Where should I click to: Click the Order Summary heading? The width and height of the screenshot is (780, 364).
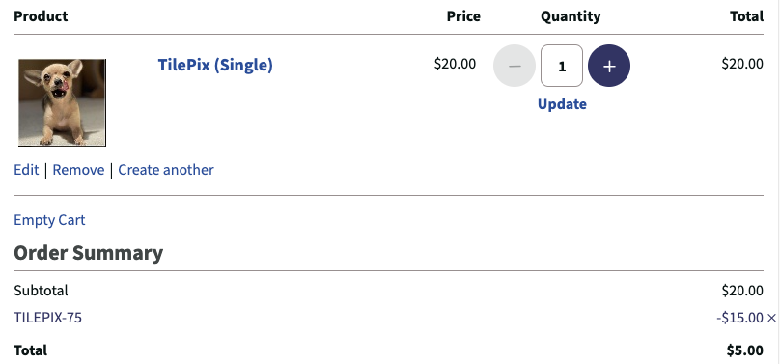pos(89,253)
